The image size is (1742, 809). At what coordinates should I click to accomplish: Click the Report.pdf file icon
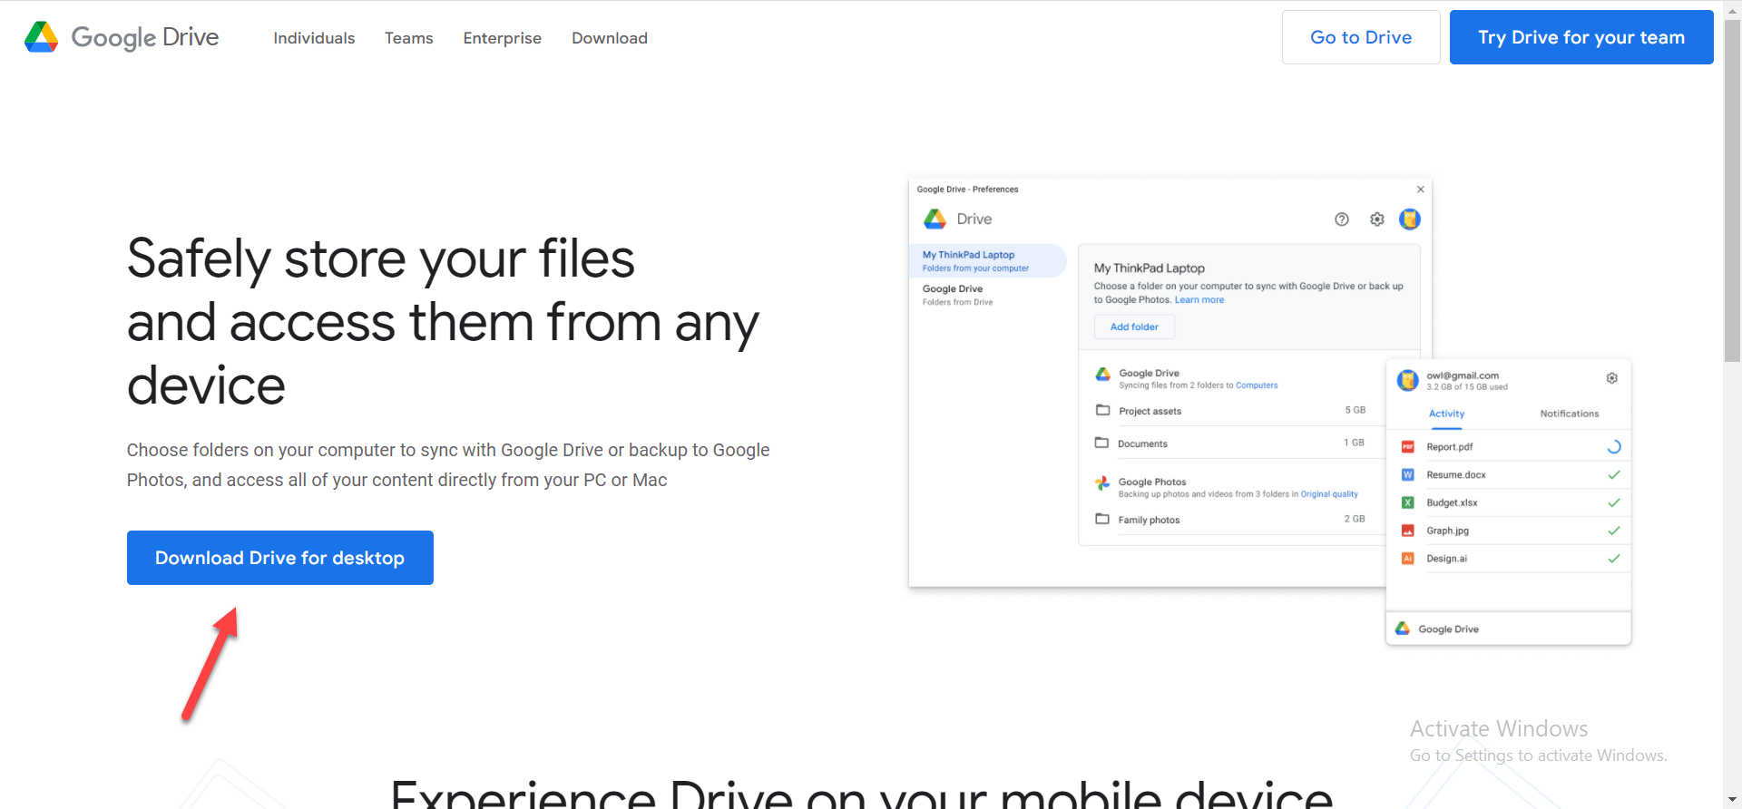pos(1407,447)
